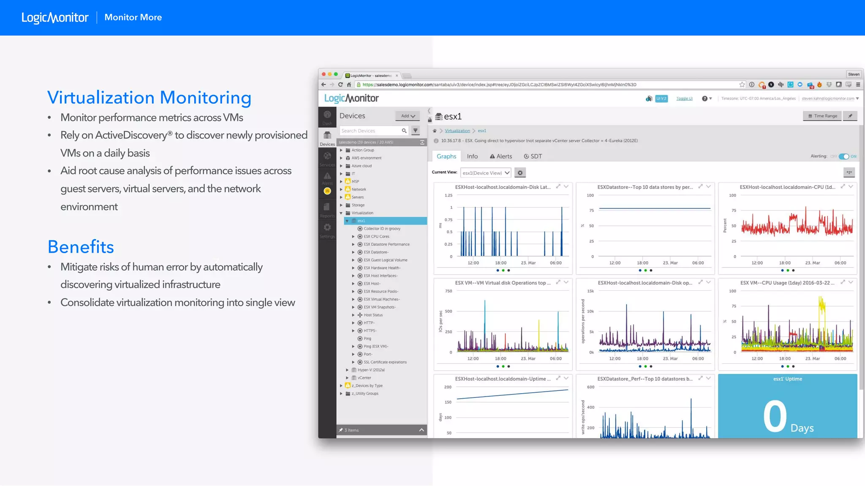Toggle the Alerting ON switch
The height and width of the screenshot is (486, 865).
844,157
